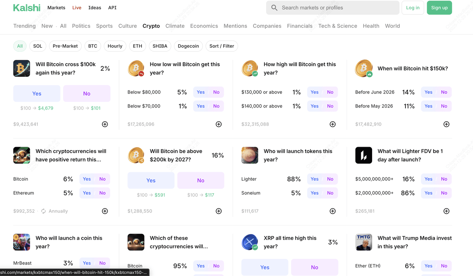Open the Lighter FDV market logo icon

(364, 155)
